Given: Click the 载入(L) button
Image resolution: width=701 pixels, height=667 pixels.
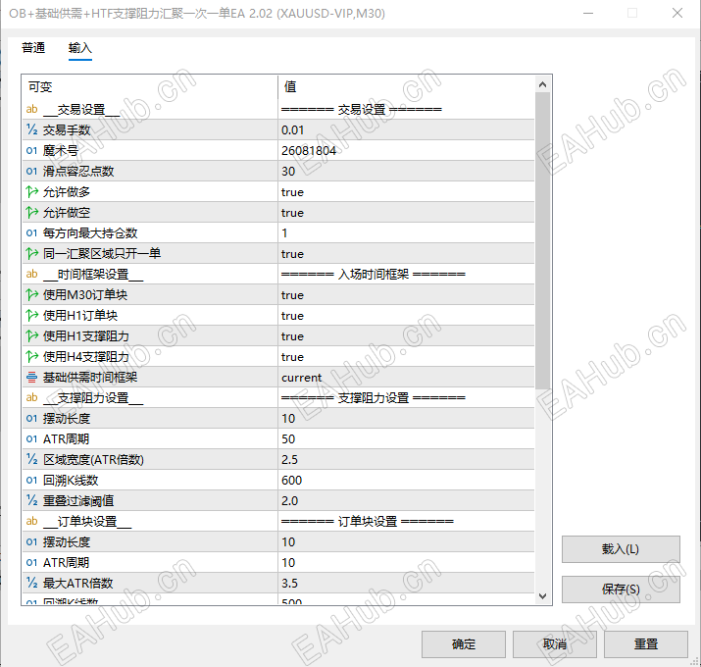Looking at the screenshot, I should click(621, 549).
